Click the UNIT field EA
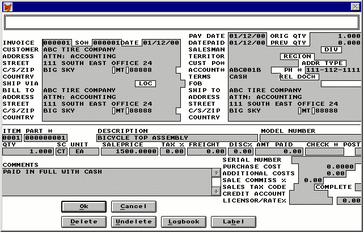Screen dimensions: 364x233 click(84, 152)
